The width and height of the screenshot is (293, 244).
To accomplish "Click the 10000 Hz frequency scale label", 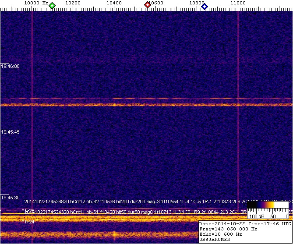I will [x=35, y=3].
